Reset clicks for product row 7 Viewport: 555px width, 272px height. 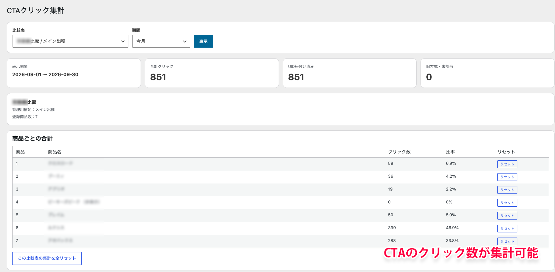pos(507,241)
